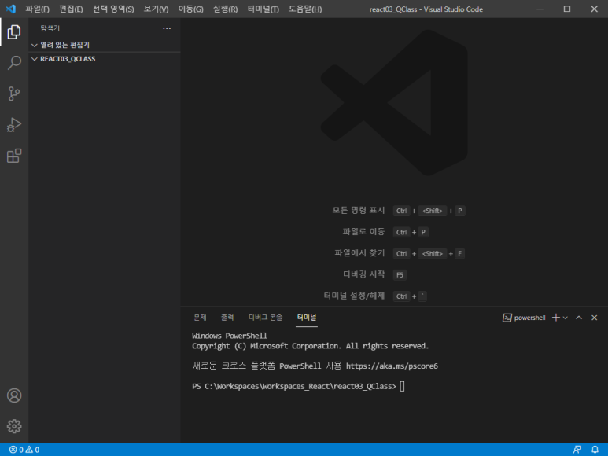
Task: Open the Accounts menu icon
Action: point(14,395)
